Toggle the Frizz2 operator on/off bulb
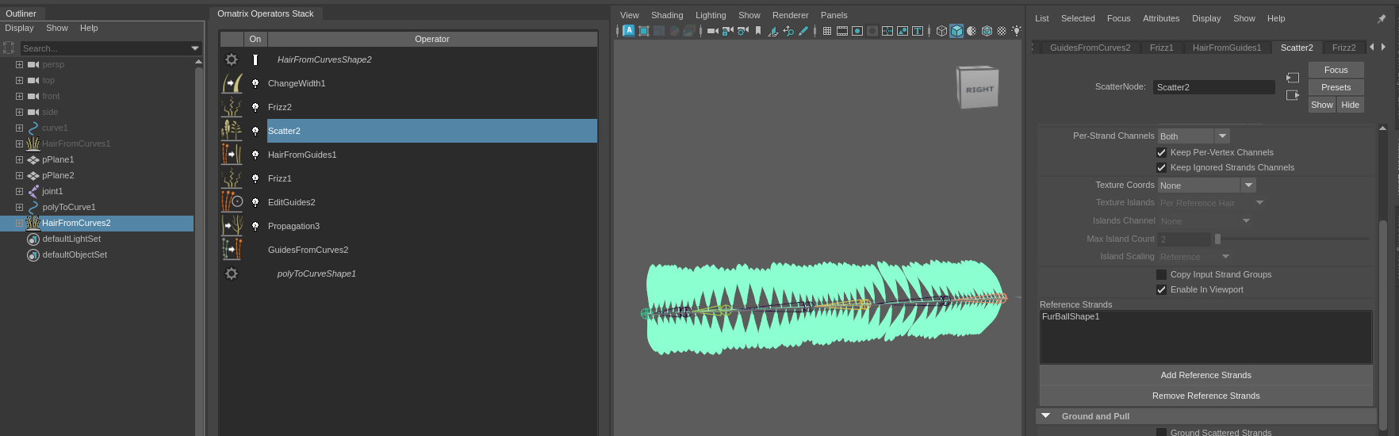1399x436 pixels. 255,107
